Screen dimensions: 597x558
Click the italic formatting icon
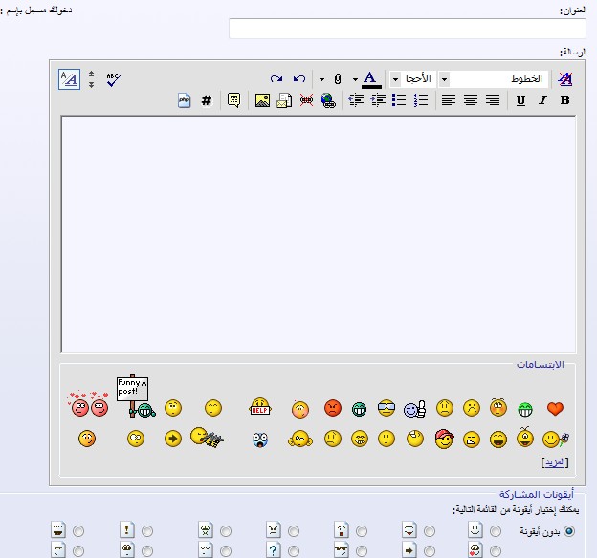(x=542, y=100)
